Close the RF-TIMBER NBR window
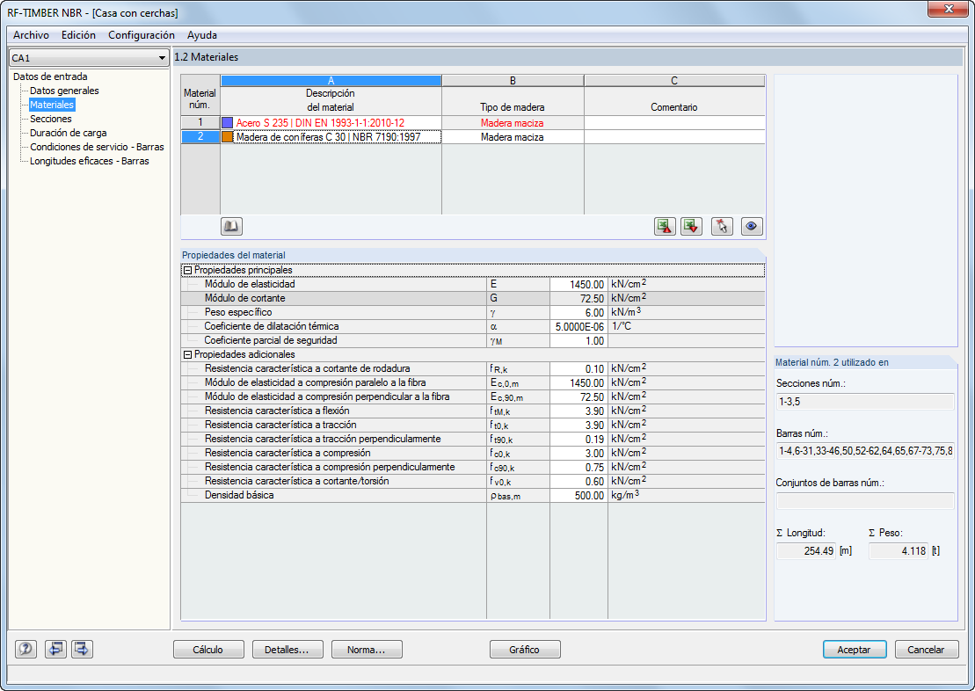Viewport: 975px width, 691px height. click(949, 9)
